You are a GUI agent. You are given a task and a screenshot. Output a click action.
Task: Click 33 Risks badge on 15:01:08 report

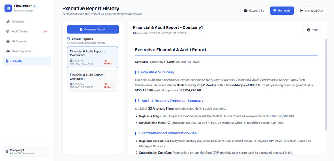click(109, 86)
